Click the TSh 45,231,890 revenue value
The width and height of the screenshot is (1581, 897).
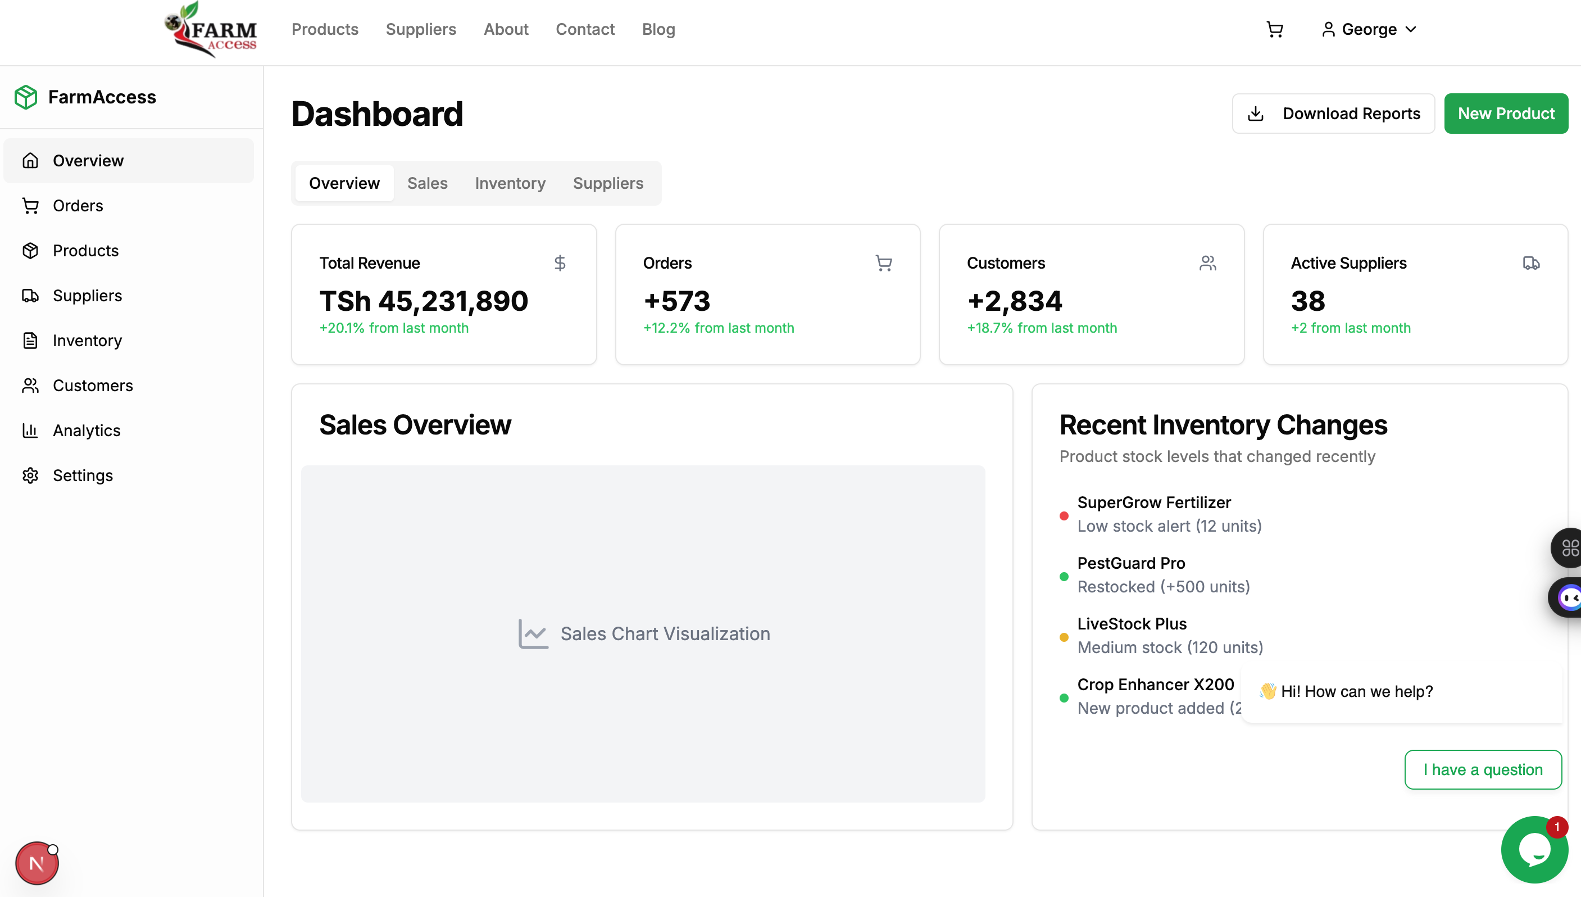[x=424, y=301]
